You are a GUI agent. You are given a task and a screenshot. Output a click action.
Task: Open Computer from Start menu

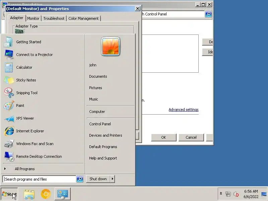pyautogui.click(x=97, y=112)
